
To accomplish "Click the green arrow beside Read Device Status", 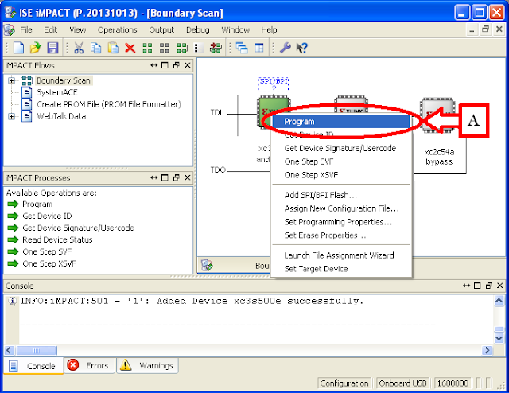I will coord(13,239).
